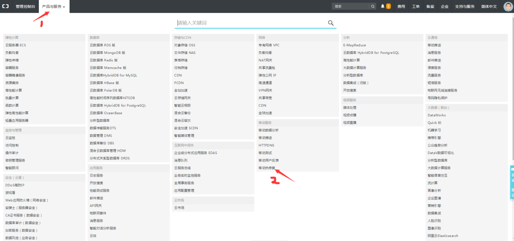Open notifications via the bell icon
The height and width of the screenshot is (241, 514).
pos(383,6)
